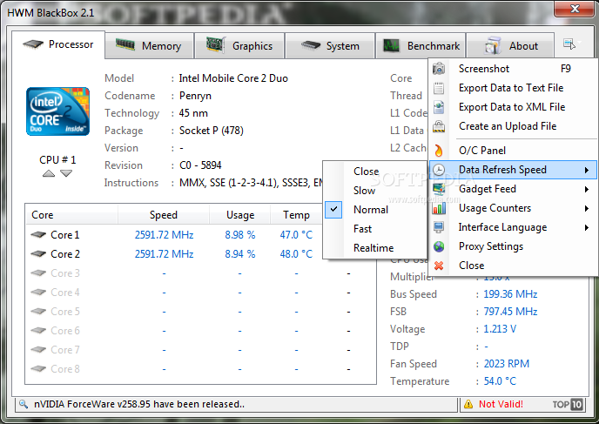
Task: Click Core 2 temperature 48.0 °C
Action: click(296, 253)
